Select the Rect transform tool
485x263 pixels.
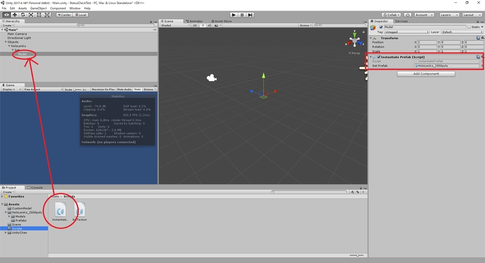(x=39, y=15)
